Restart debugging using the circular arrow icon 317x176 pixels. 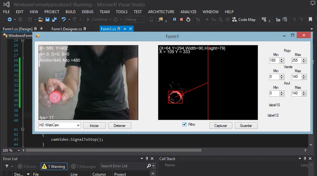pos(188,19)
